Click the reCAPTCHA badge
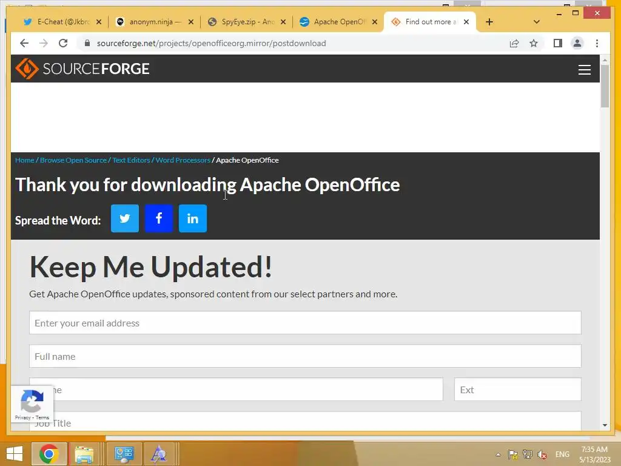This screenshot has width=621, height=466. coord(32,404)
